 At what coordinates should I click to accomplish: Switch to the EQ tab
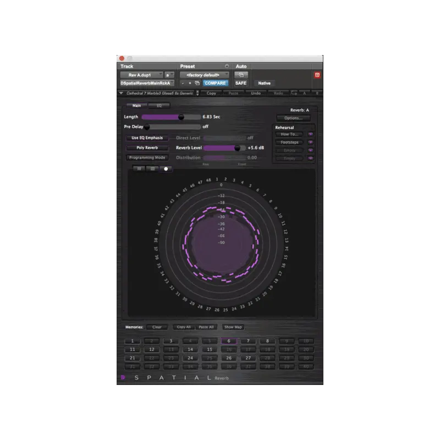pos(159,106)
